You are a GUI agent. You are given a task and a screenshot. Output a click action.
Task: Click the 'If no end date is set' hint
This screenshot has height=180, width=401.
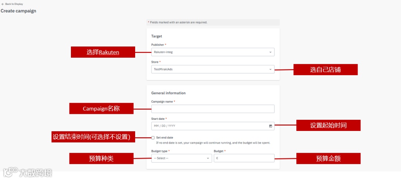tap(213, 142)
